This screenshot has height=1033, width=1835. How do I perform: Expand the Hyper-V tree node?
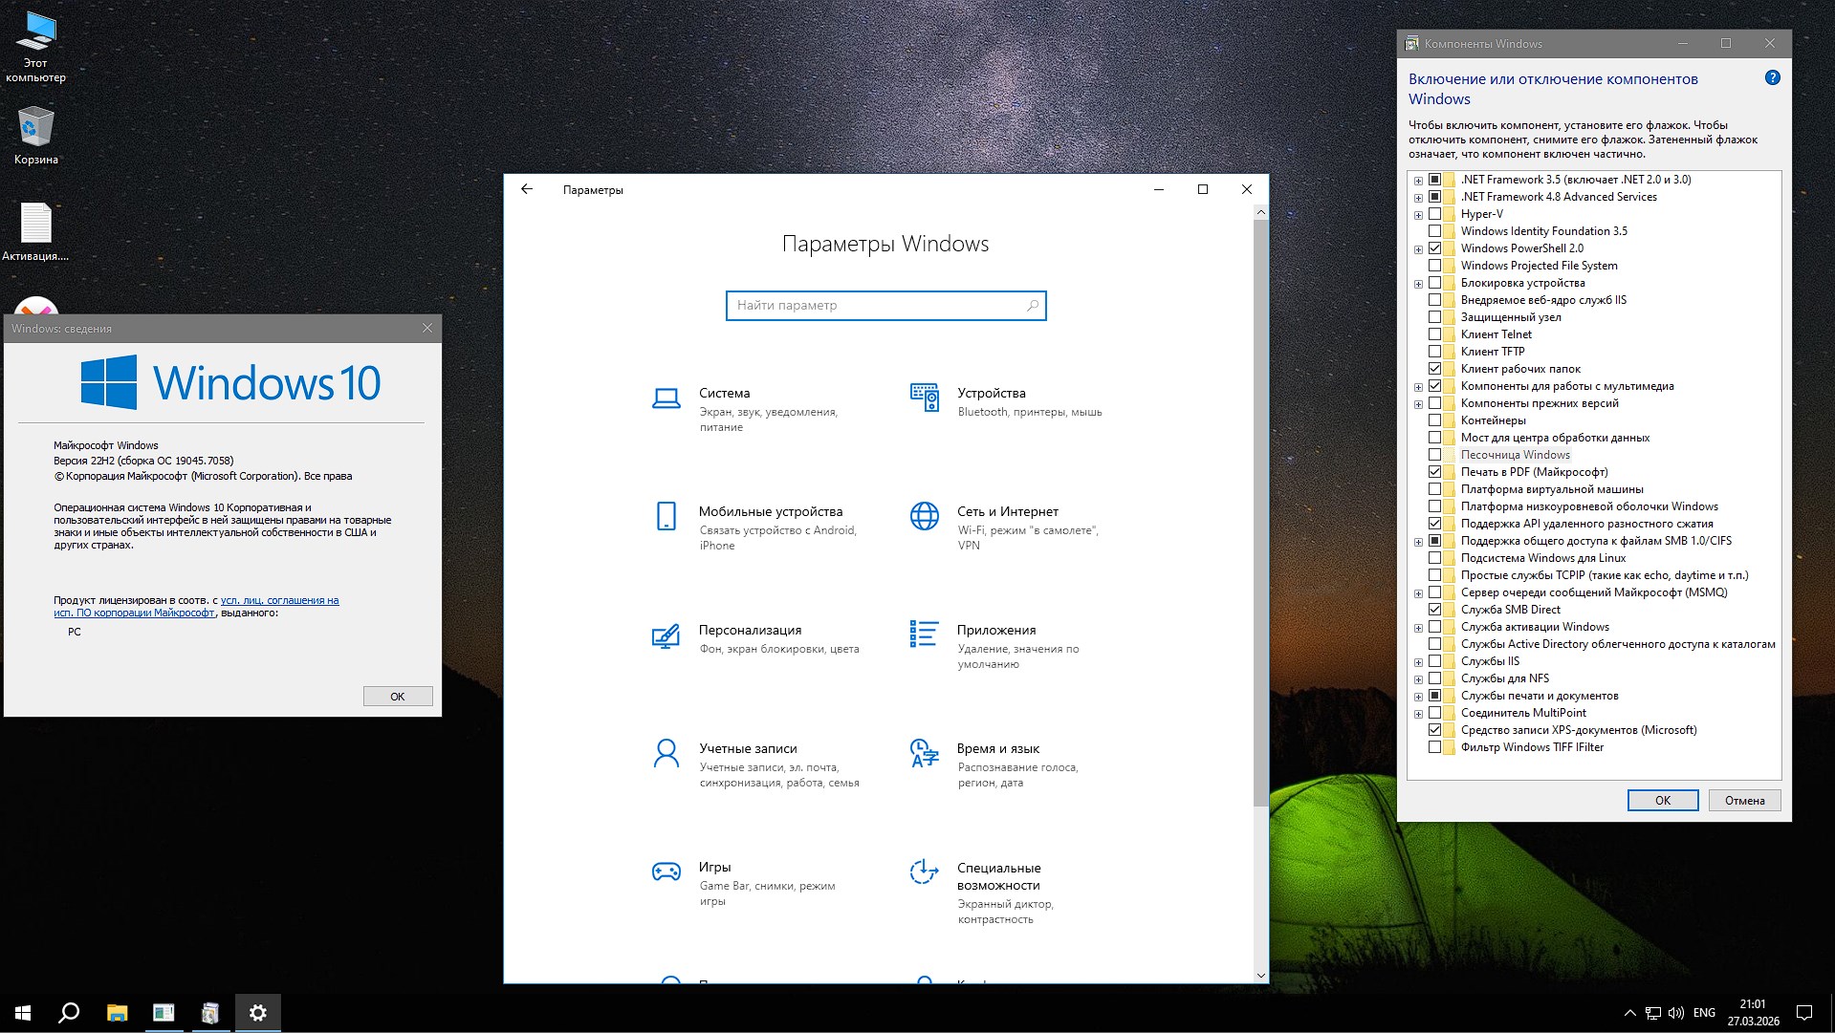click(x=1418, y=213)
